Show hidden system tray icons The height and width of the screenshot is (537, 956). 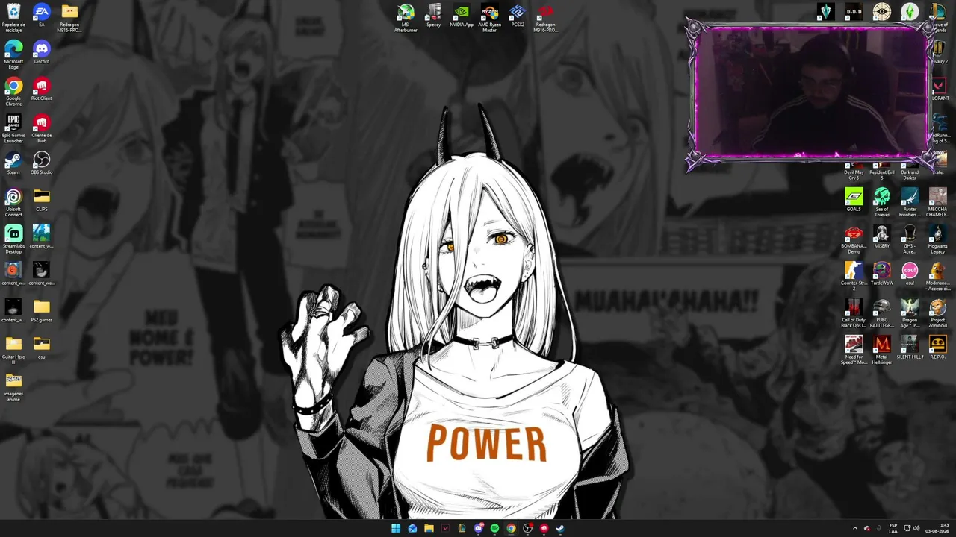(855, 528)
